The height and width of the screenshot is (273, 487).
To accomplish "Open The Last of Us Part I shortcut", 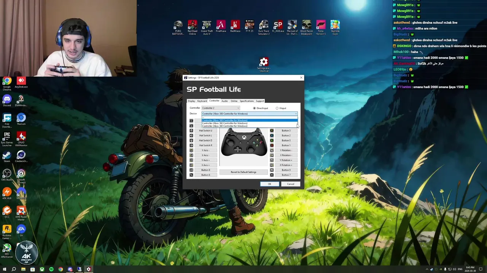I will (292, 28).
